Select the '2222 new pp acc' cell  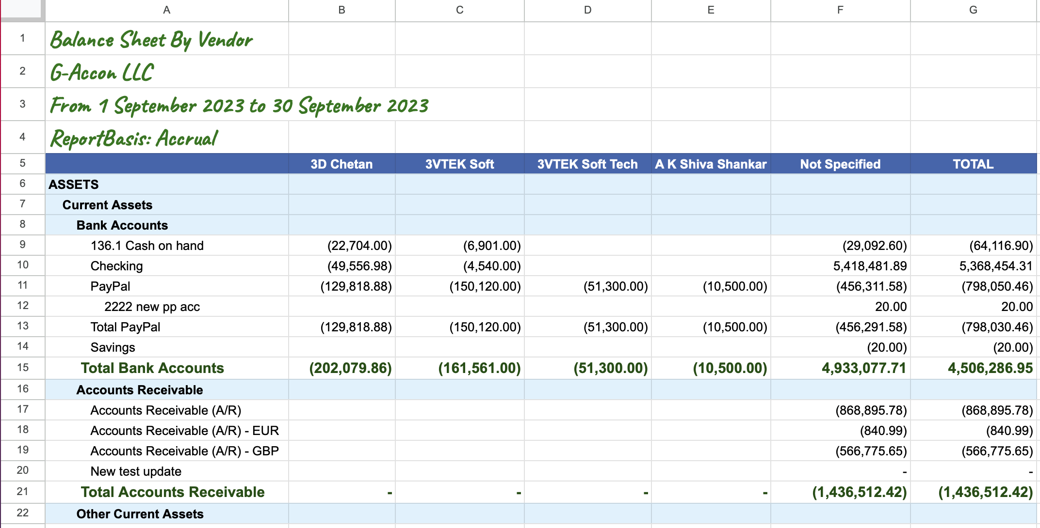click(167, 306)
